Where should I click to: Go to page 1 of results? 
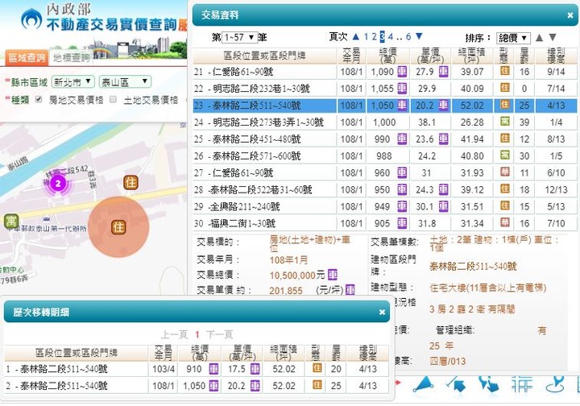[366, 36]
